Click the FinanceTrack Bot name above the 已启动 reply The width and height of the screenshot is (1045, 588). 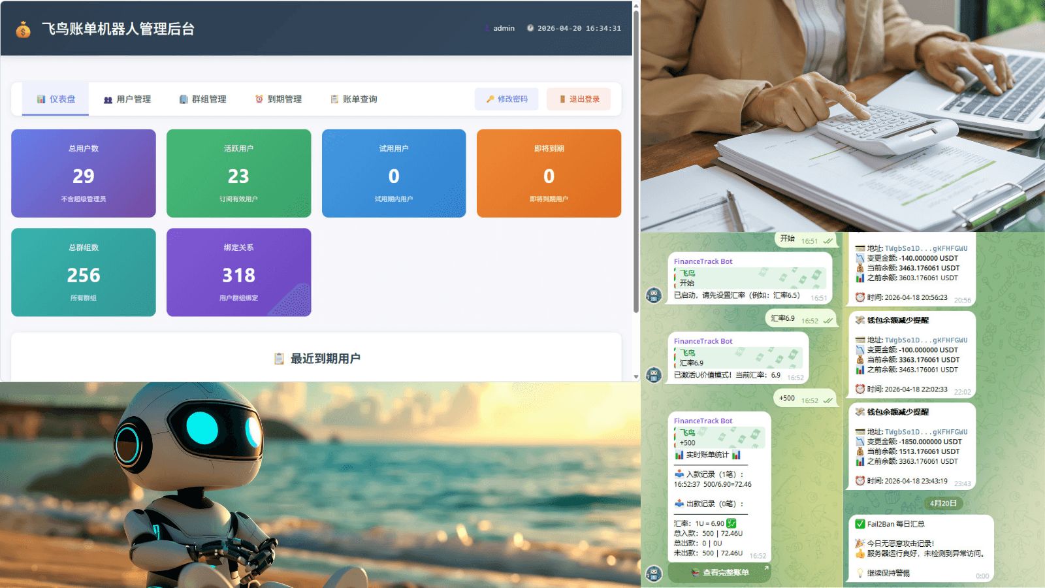click(x=703, y=261)
